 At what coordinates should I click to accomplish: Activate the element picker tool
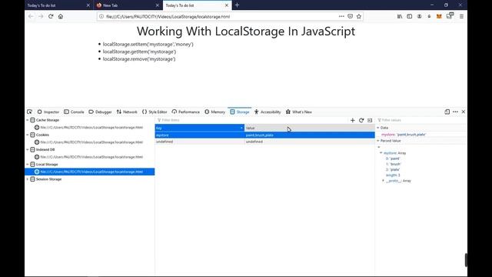[x=29, y=112]
